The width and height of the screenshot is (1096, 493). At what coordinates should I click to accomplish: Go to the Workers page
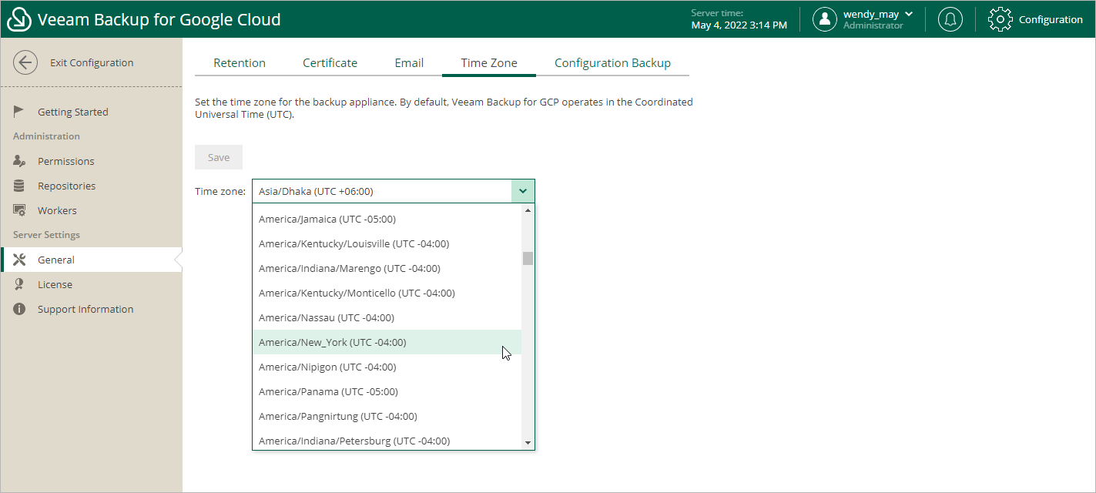[57, 210]
